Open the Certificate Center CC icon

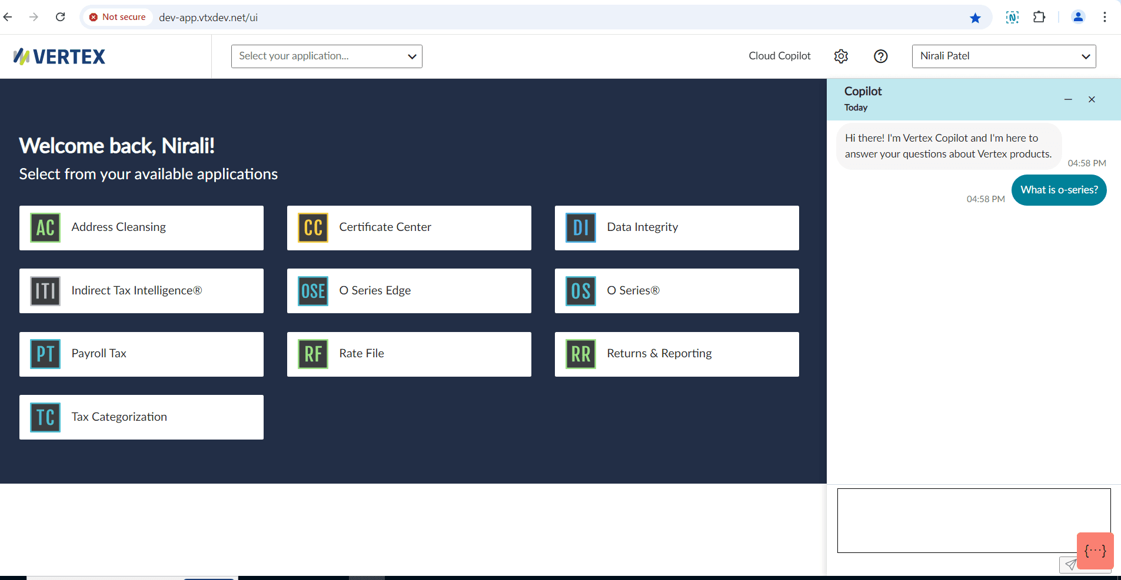coord(313,228)
